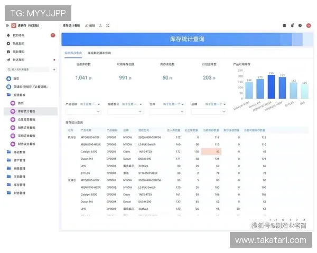Select 库存统计看板 in the sidebar
The height and width of the screenshot is (253, 317).
(x=31, y=111)
